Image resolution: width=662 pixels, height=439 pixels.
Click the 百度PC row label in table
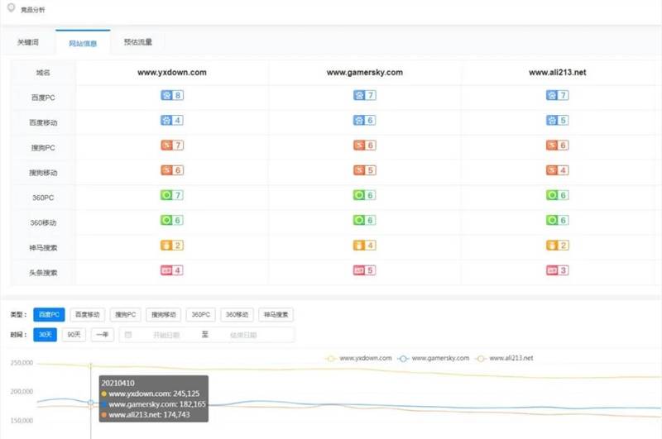[43, 98]
